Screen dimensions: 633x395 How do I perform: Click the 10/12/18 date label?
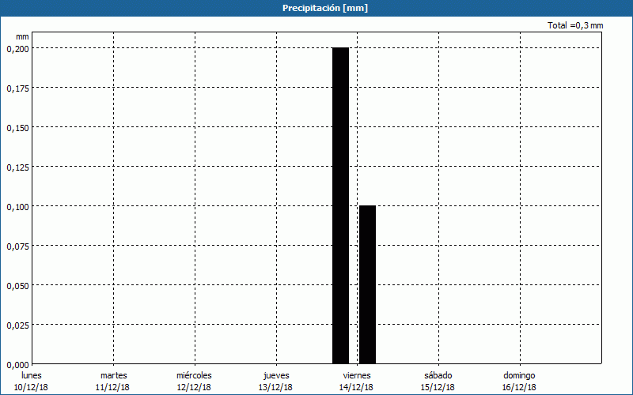tap(31, 387)
